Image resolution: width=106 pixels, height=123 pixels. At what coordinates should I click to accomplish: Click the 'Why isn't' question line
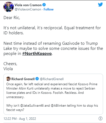click(x=52, y=108)
